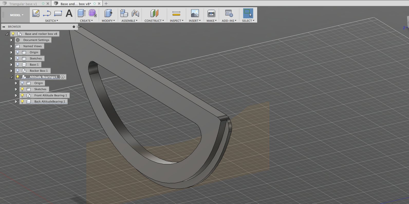Toggle Front Altitude Bearing:1 visibility bulb

coord(22,95)
